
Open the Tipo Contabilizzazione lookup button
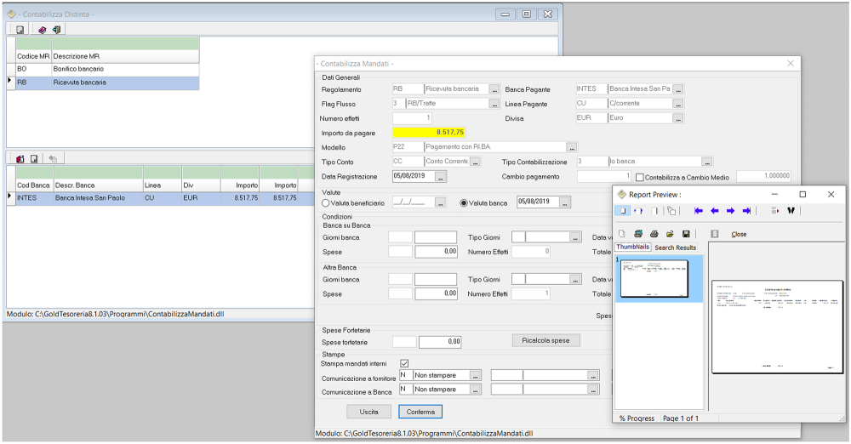706,162
